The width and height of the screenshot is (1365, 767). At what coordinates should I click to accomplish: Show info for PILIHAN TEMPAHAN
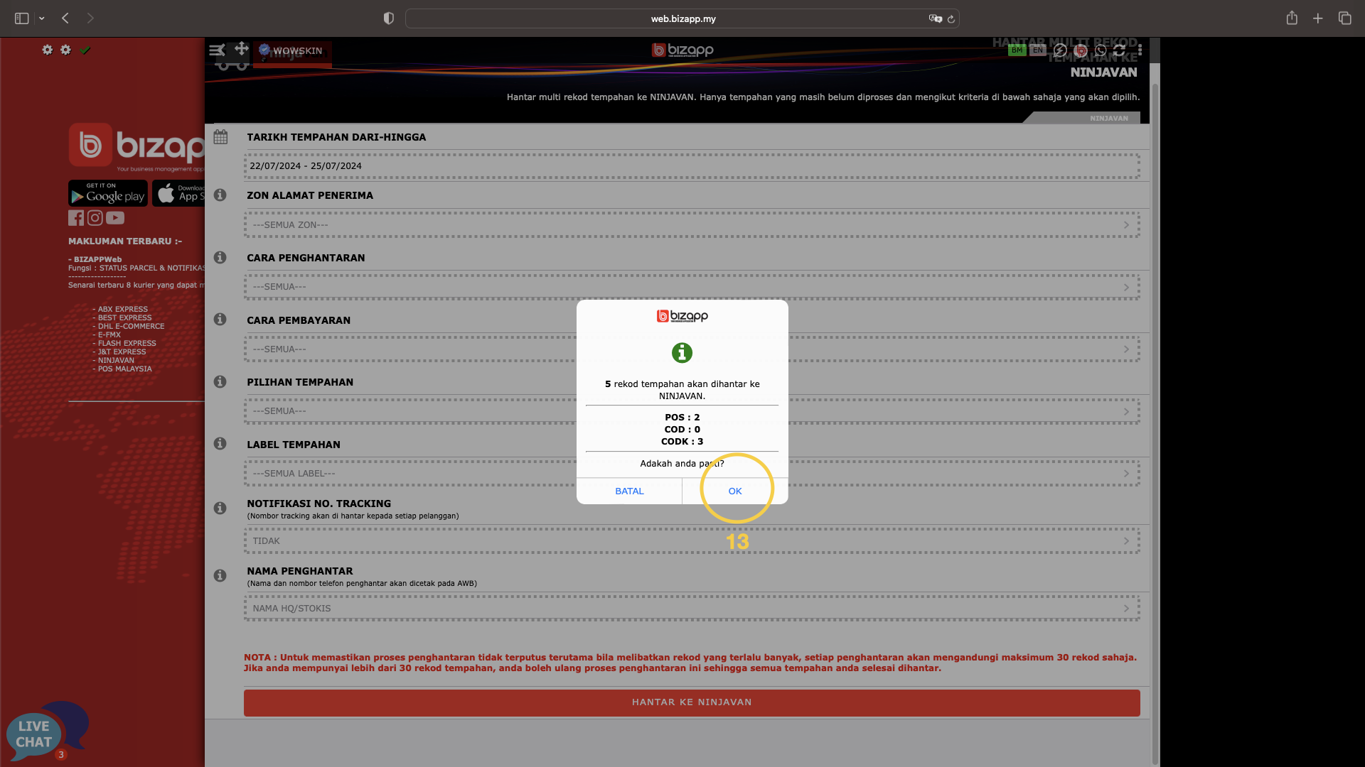(x=220, y=381)
